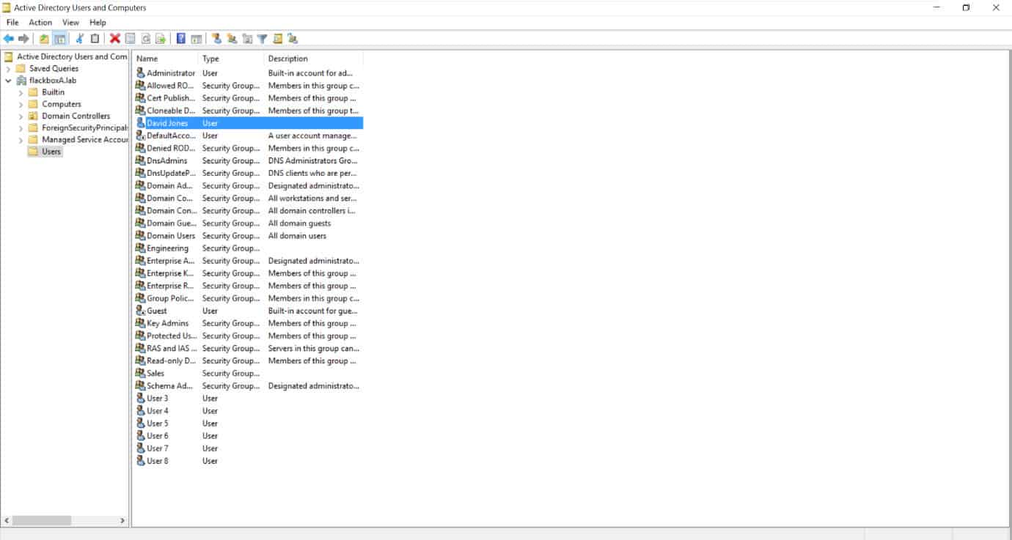Open the Action menu
Screen dimensions: 1012x540
[40, 23]
